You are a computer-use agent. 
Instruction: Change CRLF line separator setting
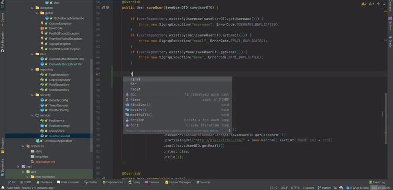click(284, 188)
